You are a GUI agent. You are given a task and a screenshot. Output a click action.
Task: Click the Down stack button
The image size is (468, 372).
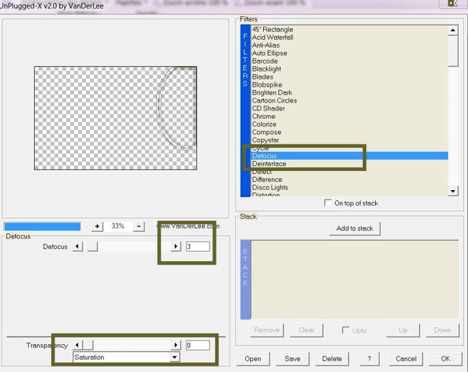point(443,330)
